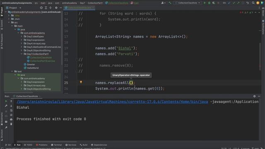Open CollectionPart1Exercise file in tree
This screenshot has height=149, width=265.
[42, 61]
